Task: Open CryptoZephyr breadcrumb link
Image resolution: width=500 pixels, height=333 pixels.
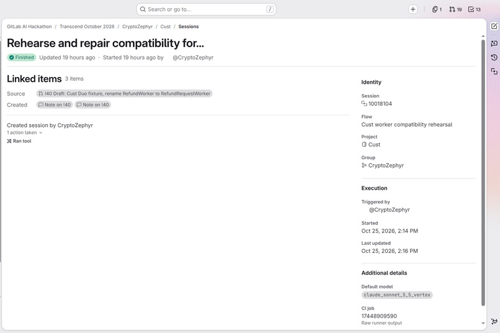Action: (x=138, y=27)
